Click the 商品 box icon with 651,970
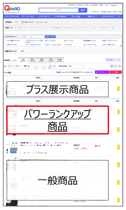Image resolution: width=126 pixels, height=210 pixels. click(22, 22)
